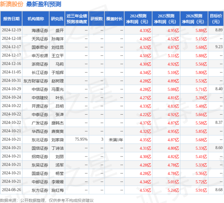This screenshot has height=203, width=224.
Task: Click target price 8.60
Action: 219,148
